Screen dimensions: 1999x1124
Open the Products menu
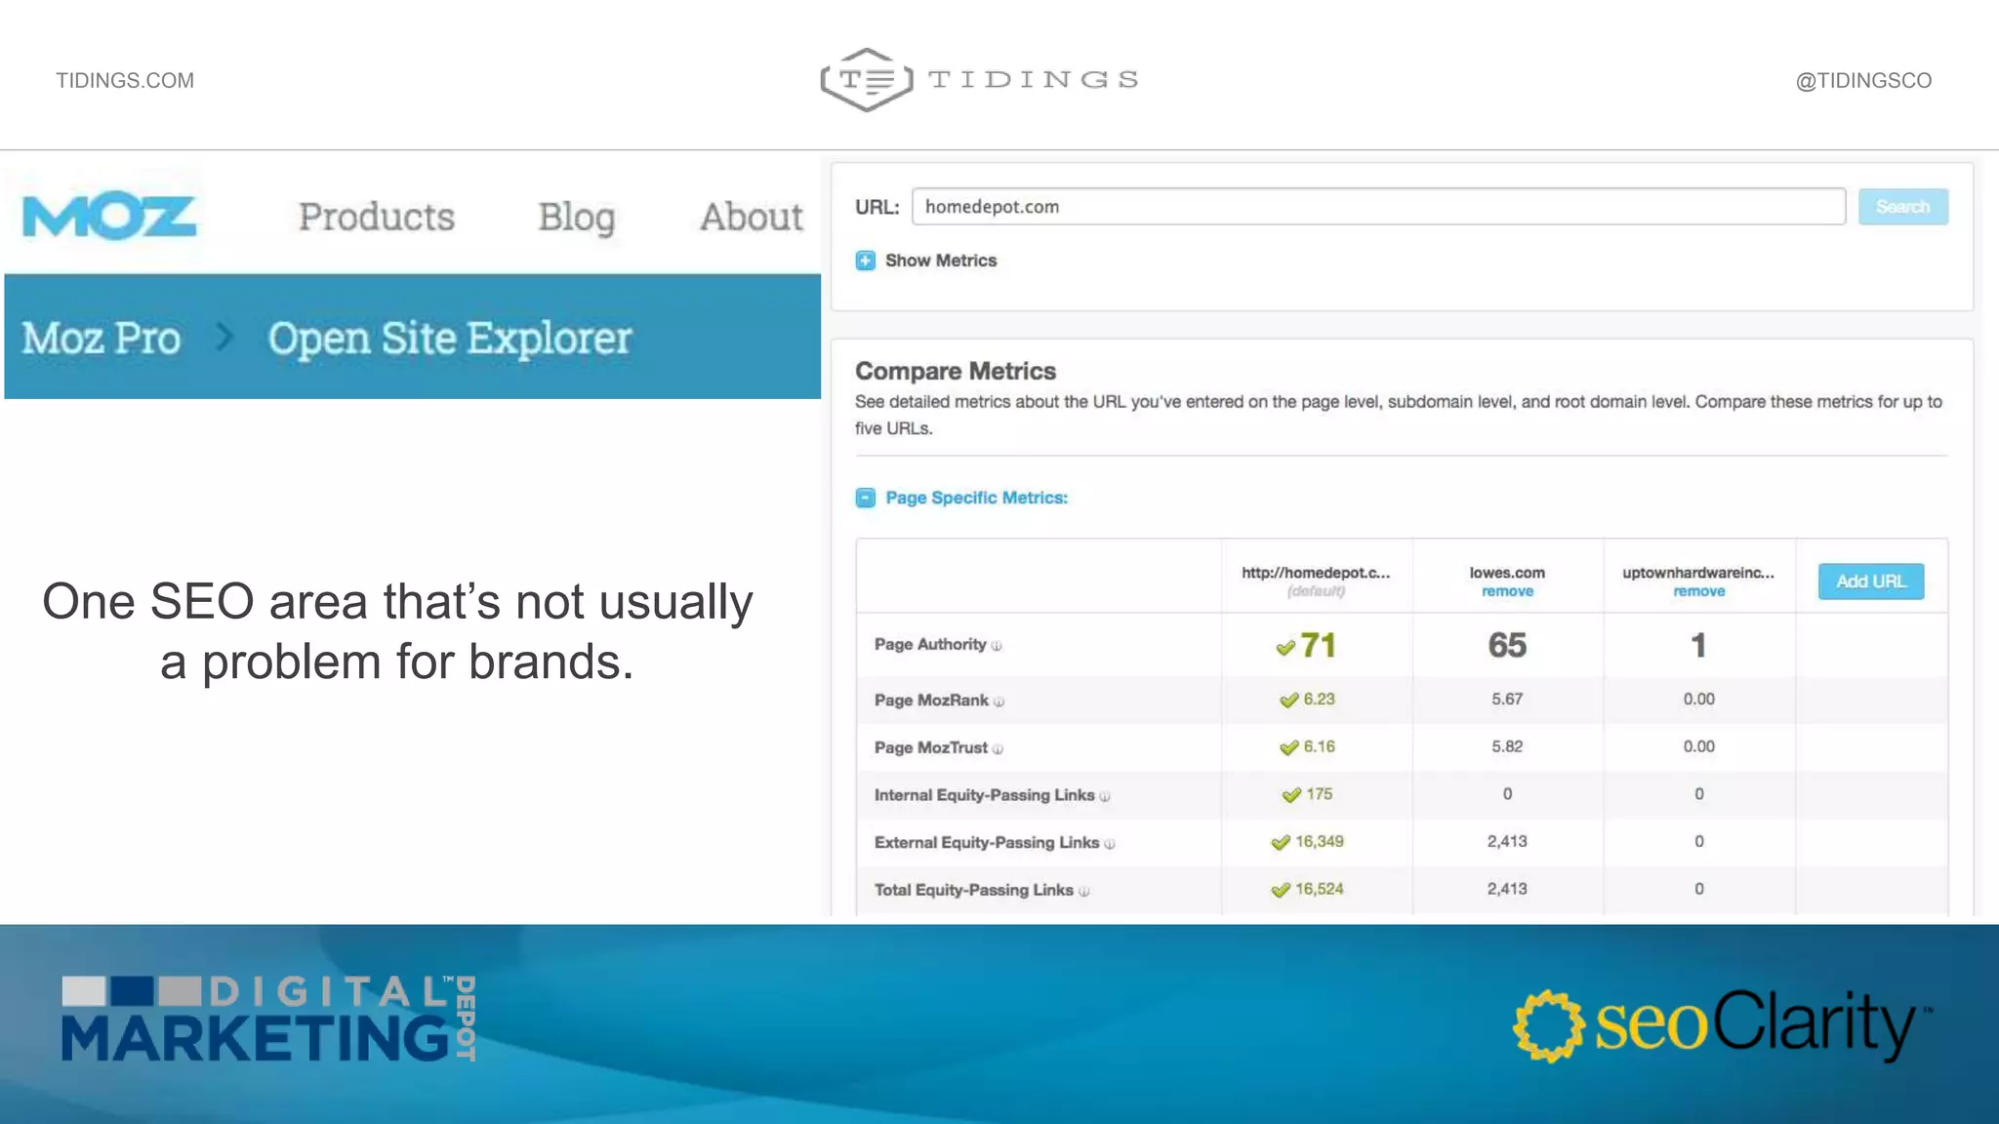[377, 217]
